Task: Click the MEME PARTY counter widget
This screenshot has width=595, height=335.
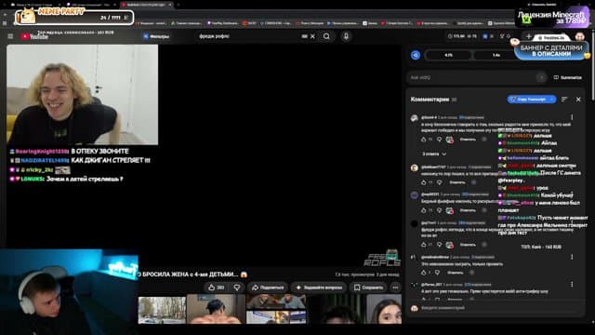Action: [74, 17]
